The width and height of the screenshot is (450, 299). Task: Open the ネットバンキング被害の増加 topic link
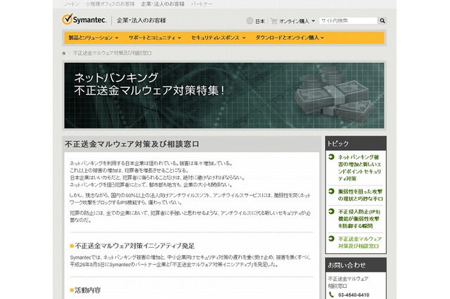(359, 168)
